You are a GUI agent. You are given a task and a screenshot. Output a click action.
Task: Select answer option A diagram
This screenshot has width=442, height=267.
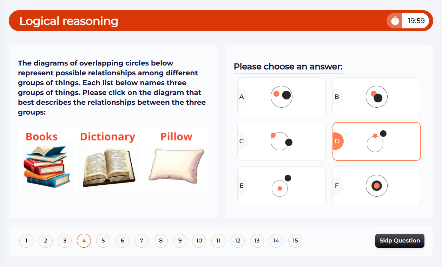[282, 97]
